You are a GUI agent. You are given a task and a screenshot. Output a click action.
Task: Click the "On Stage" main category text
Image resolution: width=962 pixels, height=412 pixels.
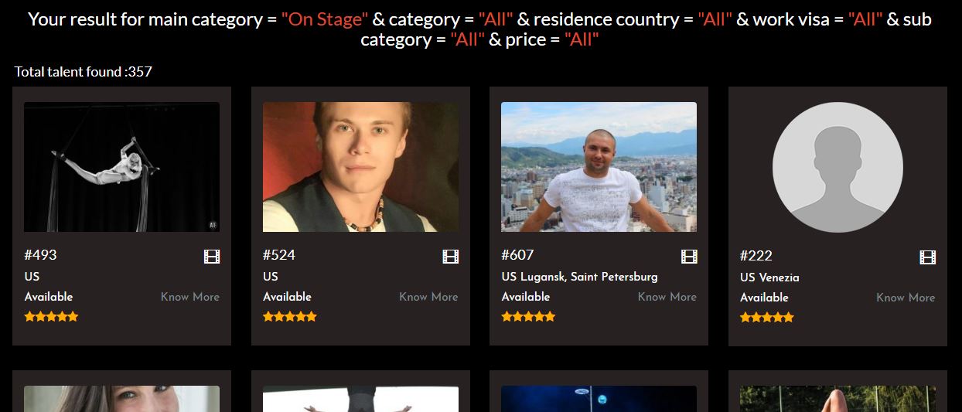point(325,19)
